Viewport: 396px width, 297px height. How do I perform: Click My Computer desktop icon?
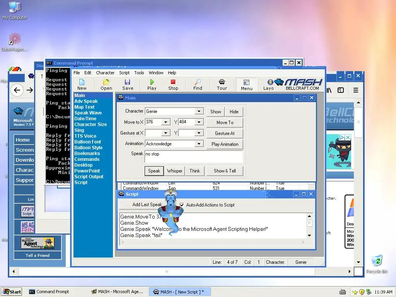click(x=15, y=10)
